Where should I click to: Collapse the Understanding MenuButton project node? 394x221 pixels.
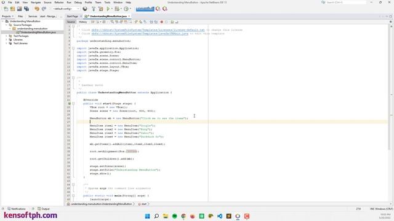tap(2, 21)
